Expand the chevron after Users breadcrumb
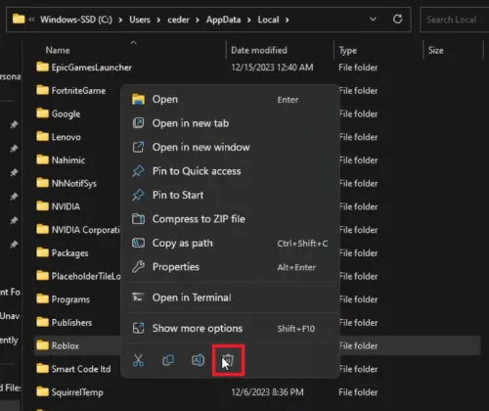This screenshot has height=411, width=489. point(158,20)
